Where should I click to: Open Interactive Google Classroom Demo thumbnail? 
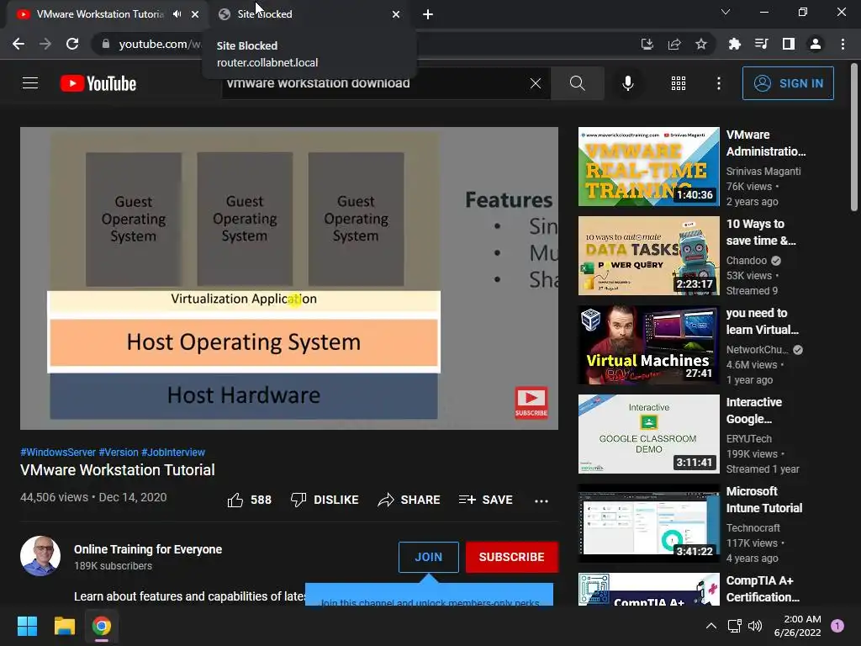tap(648, 434)
